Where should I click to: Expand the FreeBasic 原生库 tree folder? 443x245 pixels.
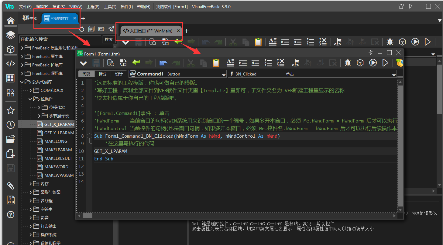click(x=22, y=56)
